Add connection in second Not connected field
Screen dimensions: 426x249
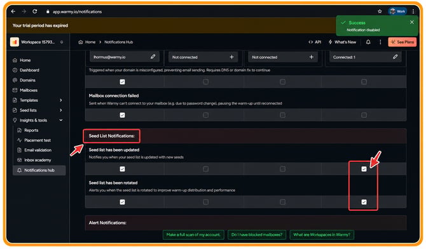(312, 57)
